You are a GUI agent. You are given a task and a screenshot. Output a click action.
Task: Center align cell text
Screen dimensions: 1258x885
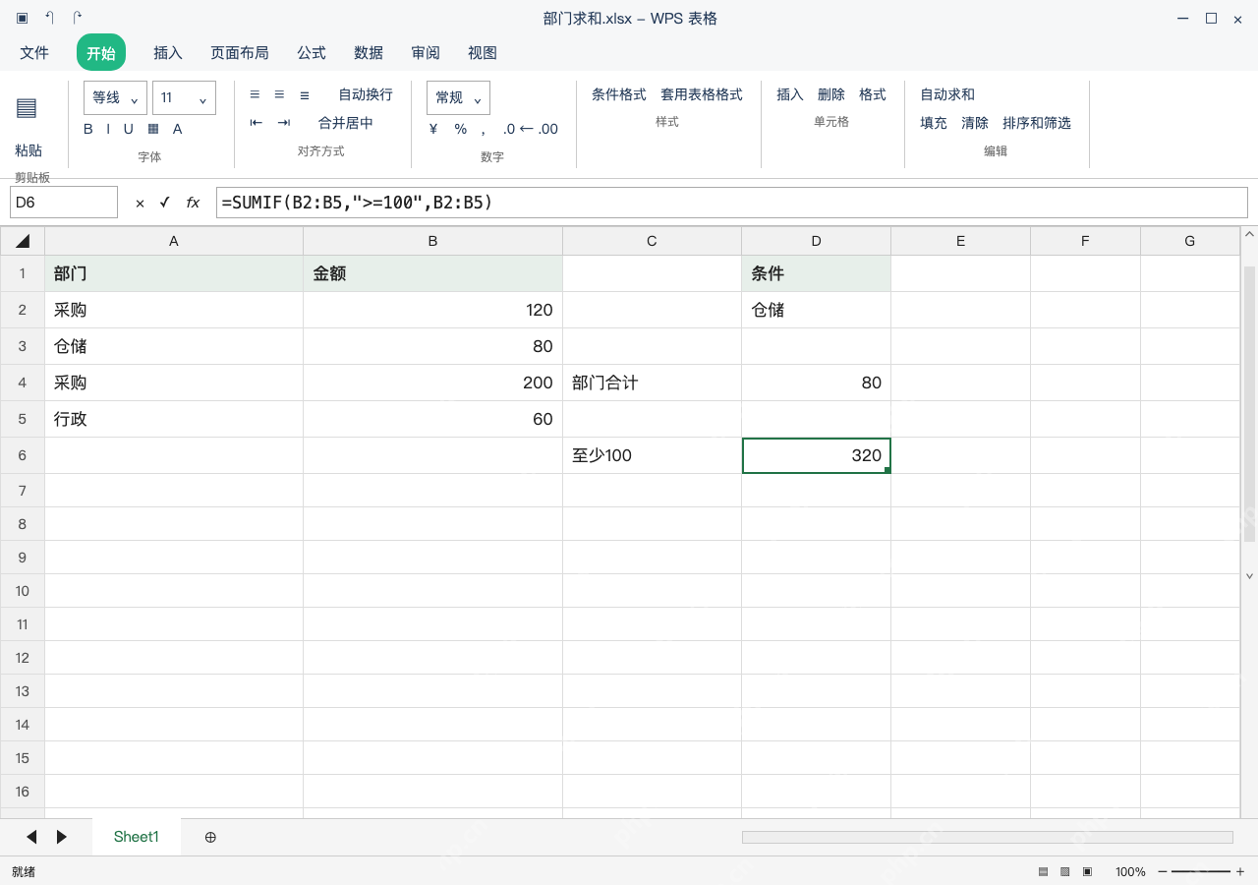[x=279, y=94]
